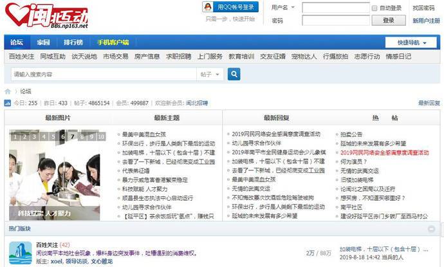
Task: Open the 科技赋能 carousel image
Action: pyautogui.click(x=54, y=177)
